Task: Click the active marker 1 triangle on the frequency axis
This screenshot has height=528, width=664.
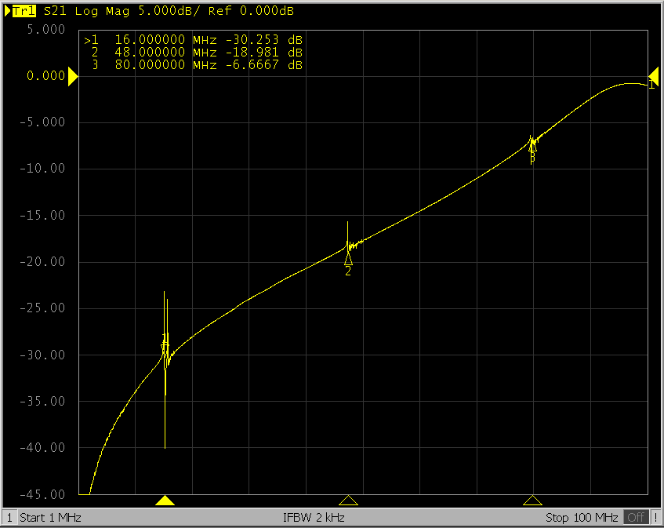Action: pyautogui.click(x=165, y=501)
